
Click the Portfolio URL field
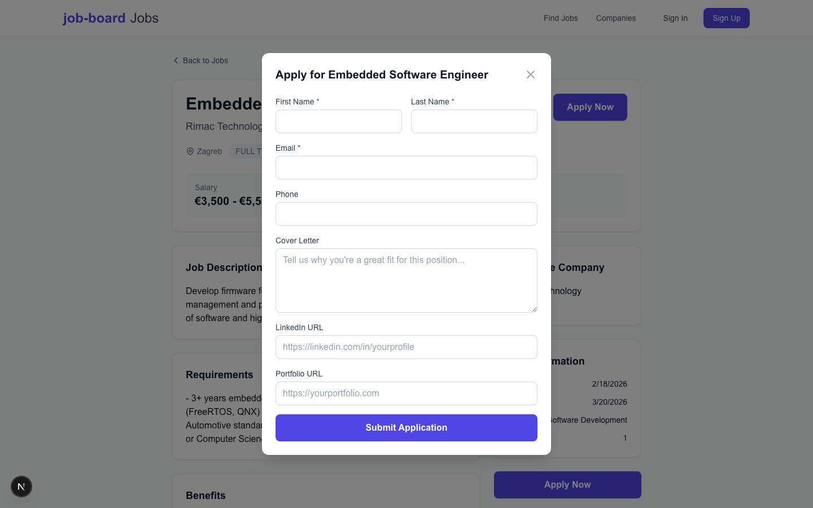(406, 393)
